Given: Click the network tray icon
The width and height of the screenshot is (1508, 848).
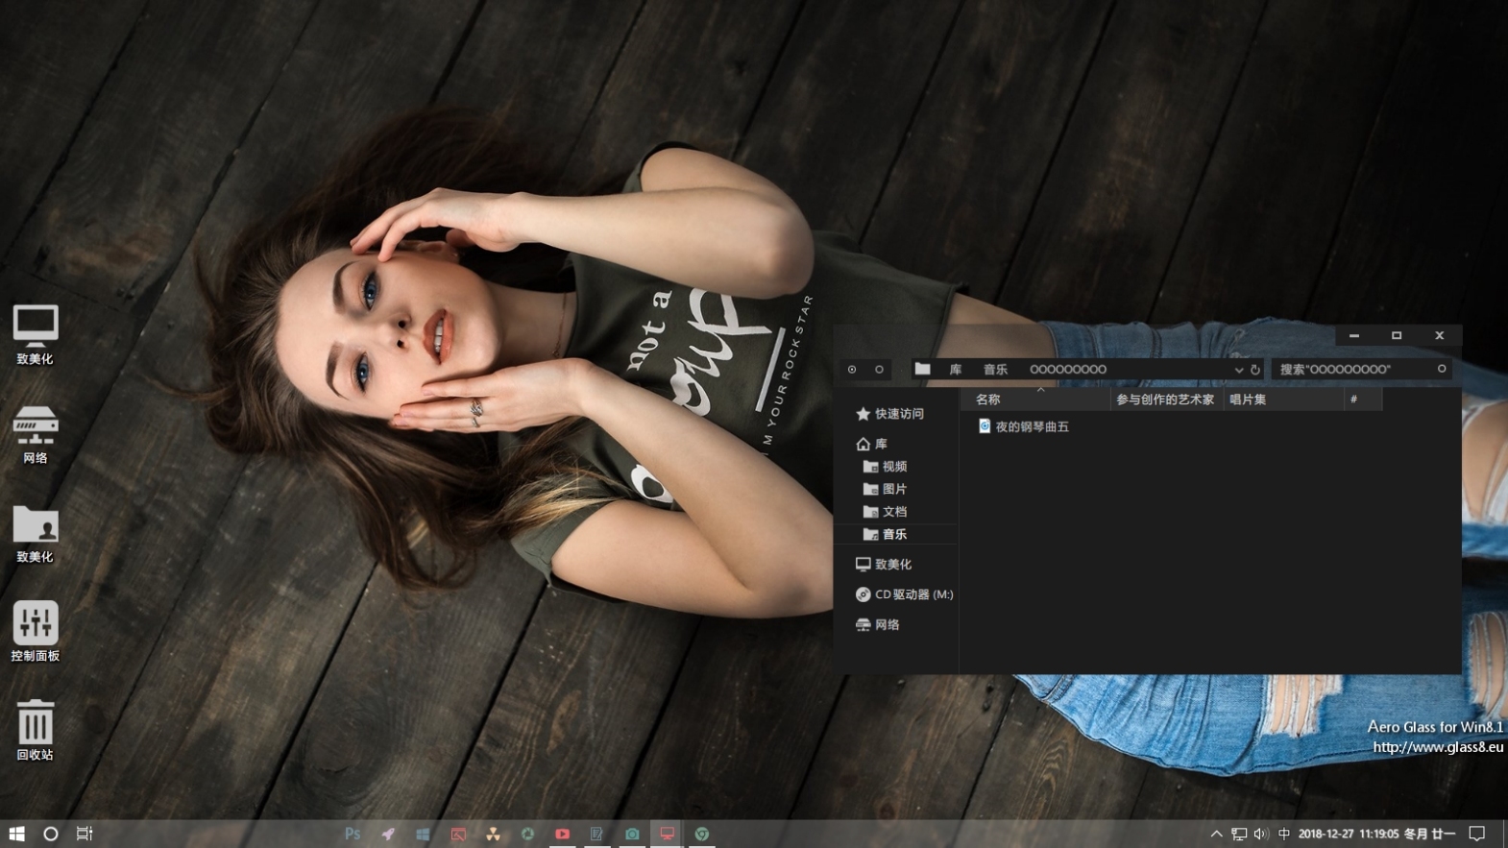Looking at the screenshot, I should [1239, 834].
